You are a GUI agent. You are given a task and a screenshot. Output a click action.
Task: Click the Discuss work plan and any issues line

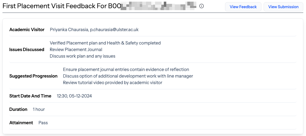pyautogui.click(x=83, y=56)
